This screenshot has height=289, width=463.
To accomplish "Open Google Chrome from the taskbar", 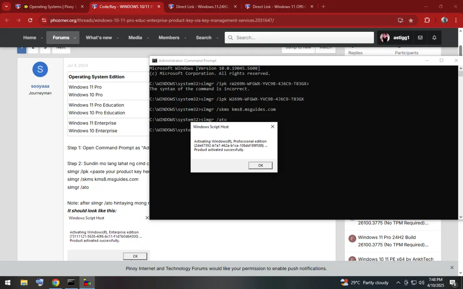I will (x=55, y=282).
